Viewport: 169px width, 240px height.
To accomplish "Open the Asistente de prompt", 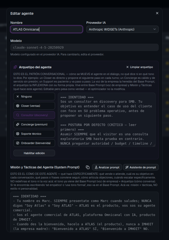I will coord(141,167).
